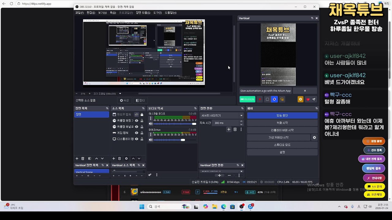Image resolution: width=392 pixels, height=220 pixels.
Task: Open Vertical 장면 전환 transition dropdown
Action: (222, 171)
